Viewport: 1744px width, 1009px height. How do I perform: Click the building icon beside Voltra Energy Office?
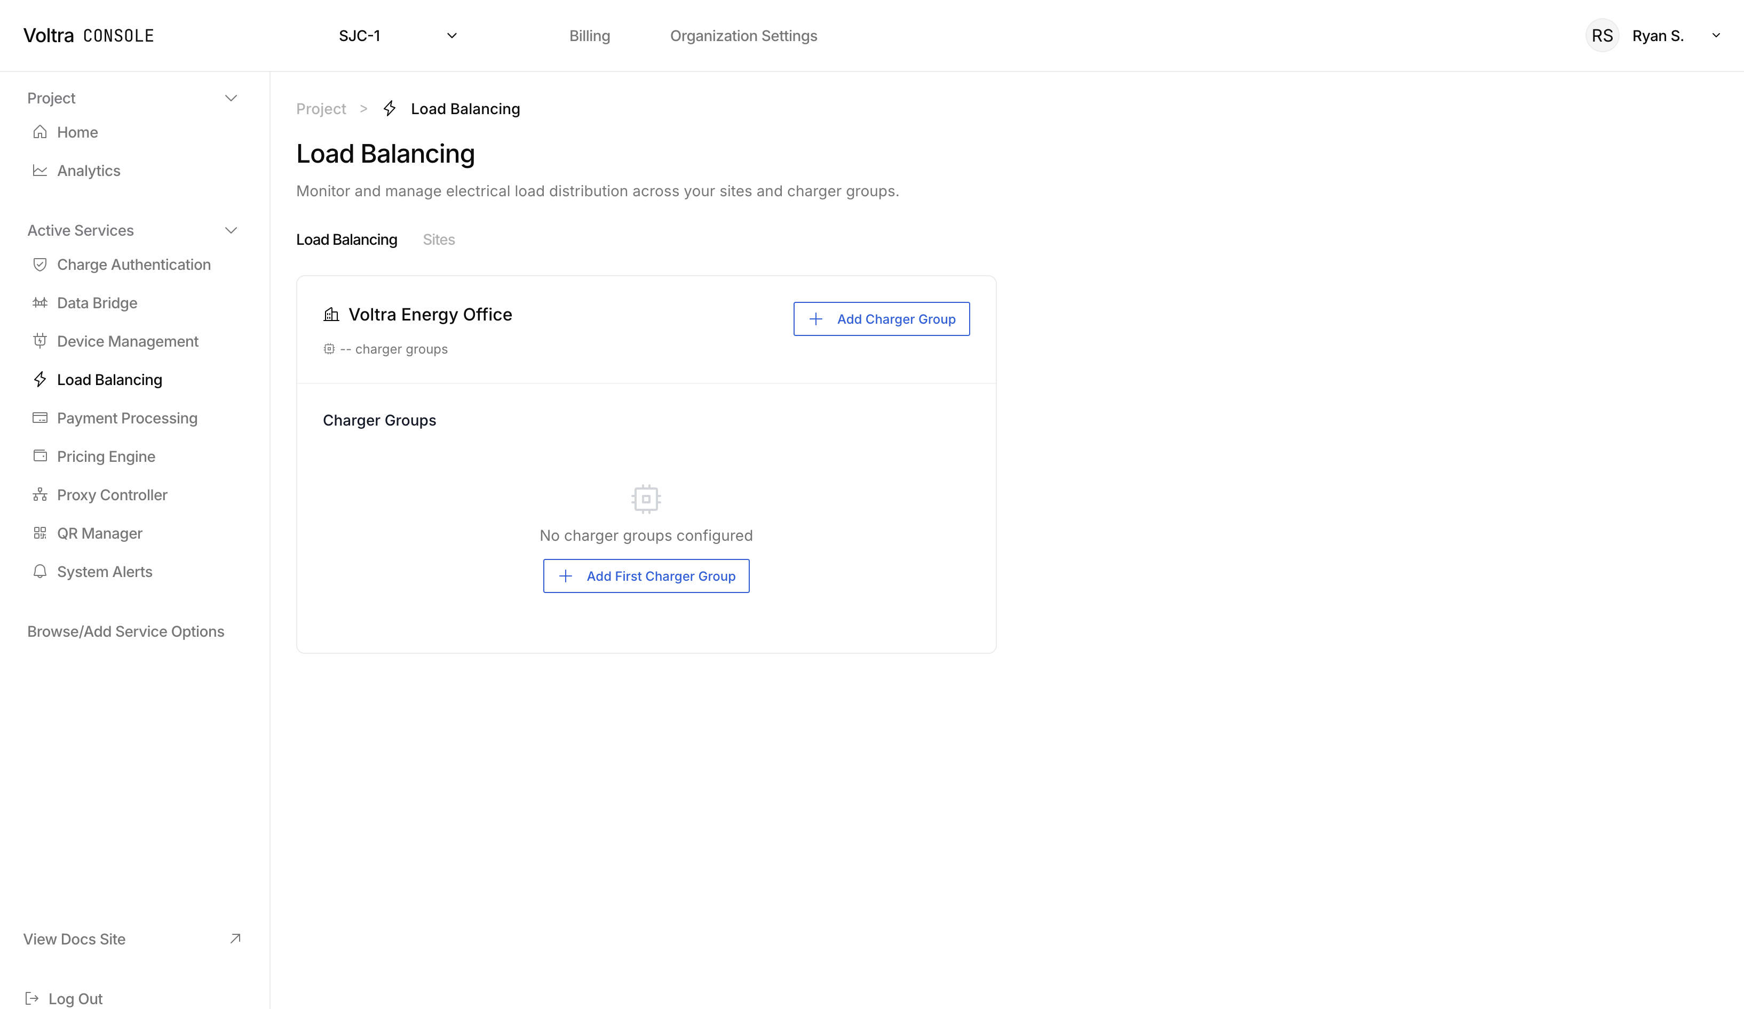pyautogui.click(x=331, y=314)
